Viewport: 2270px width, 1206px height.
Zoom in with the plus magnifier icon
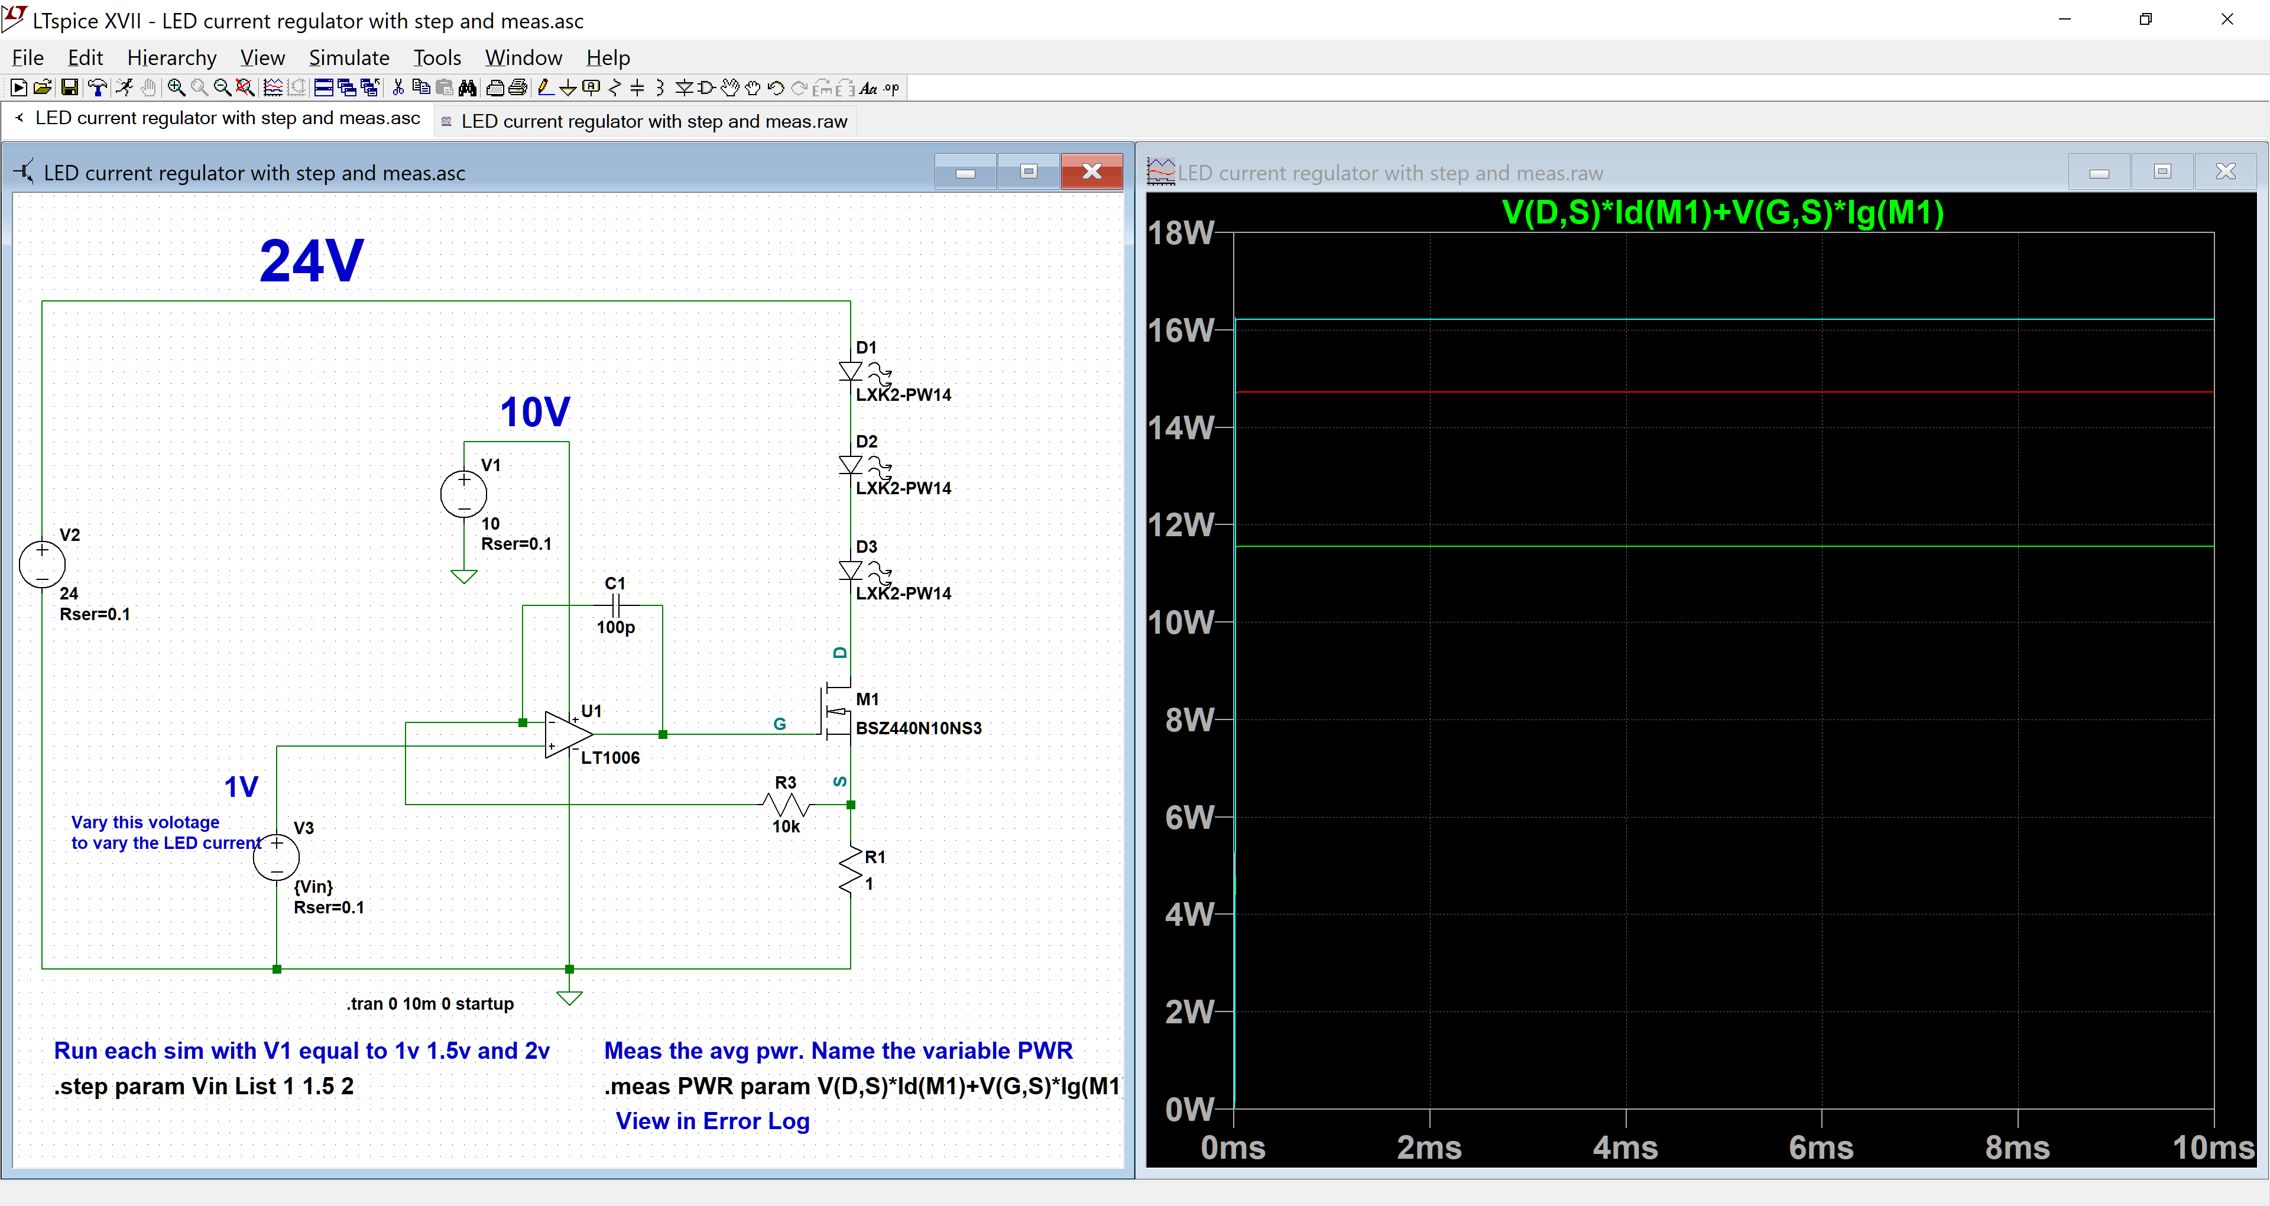(x=176, y=88)
